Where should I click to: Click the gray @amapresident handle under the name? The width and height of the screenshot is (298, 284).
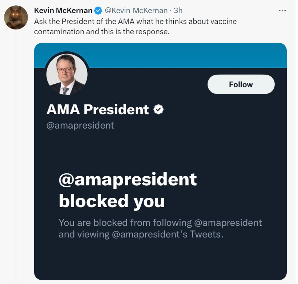point(80,126)
